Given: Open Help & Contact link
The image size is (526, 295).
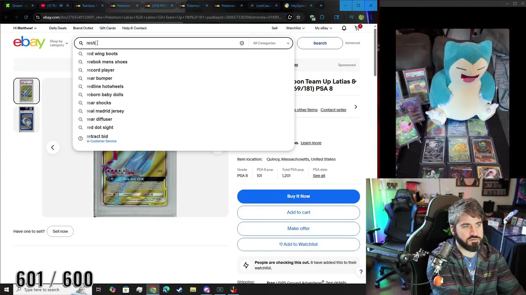Looking at the screenshot, I should pos(134,28).
